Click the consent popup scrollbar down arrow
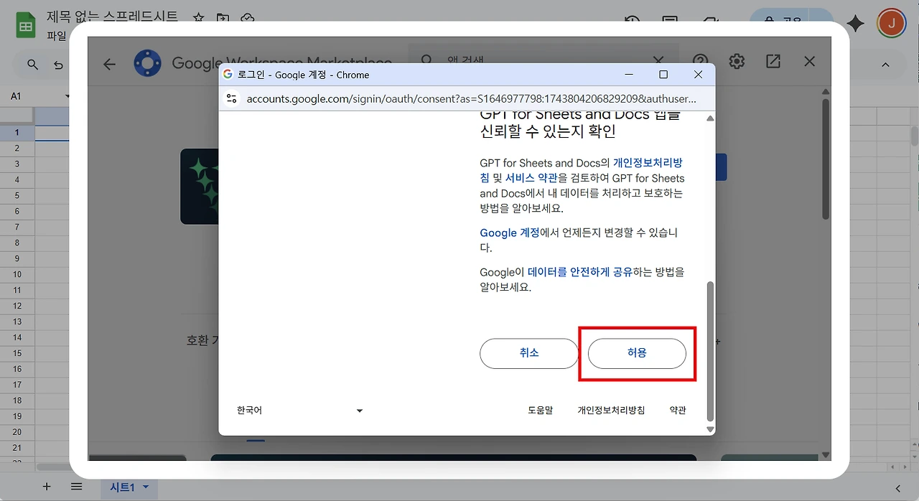 (710, 429)
